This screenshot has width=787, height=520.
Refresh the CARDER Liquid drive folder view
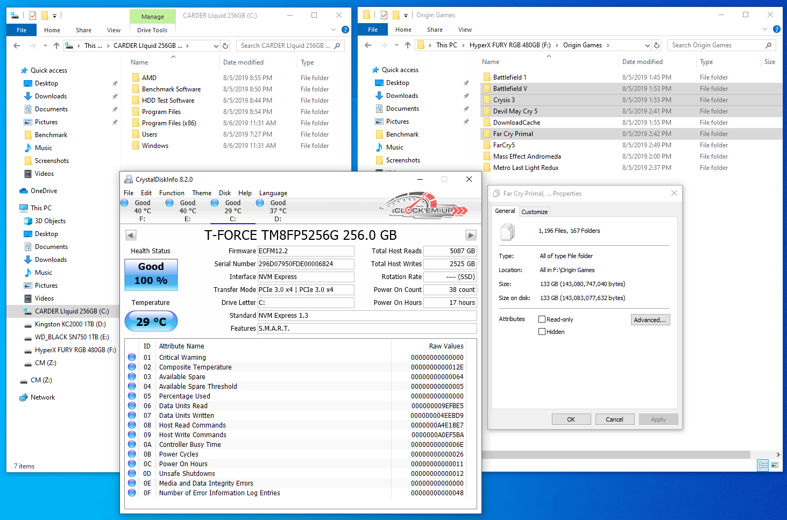(x=226, y=46)
